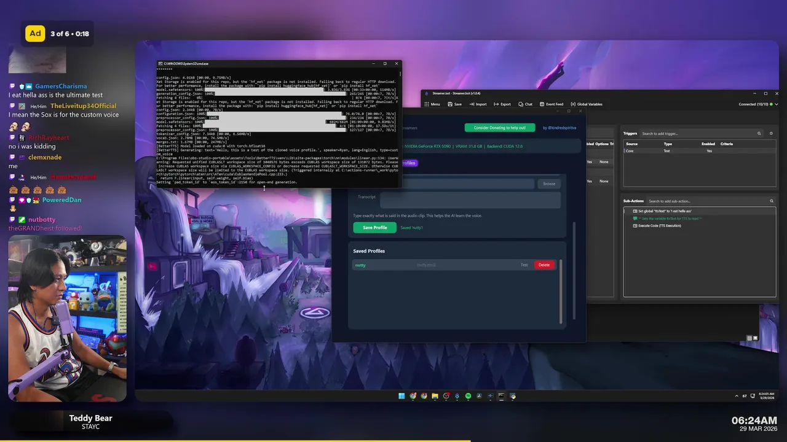Select the Core Test trigger row
The image size is (787, 442).
[x=700, y=150]
